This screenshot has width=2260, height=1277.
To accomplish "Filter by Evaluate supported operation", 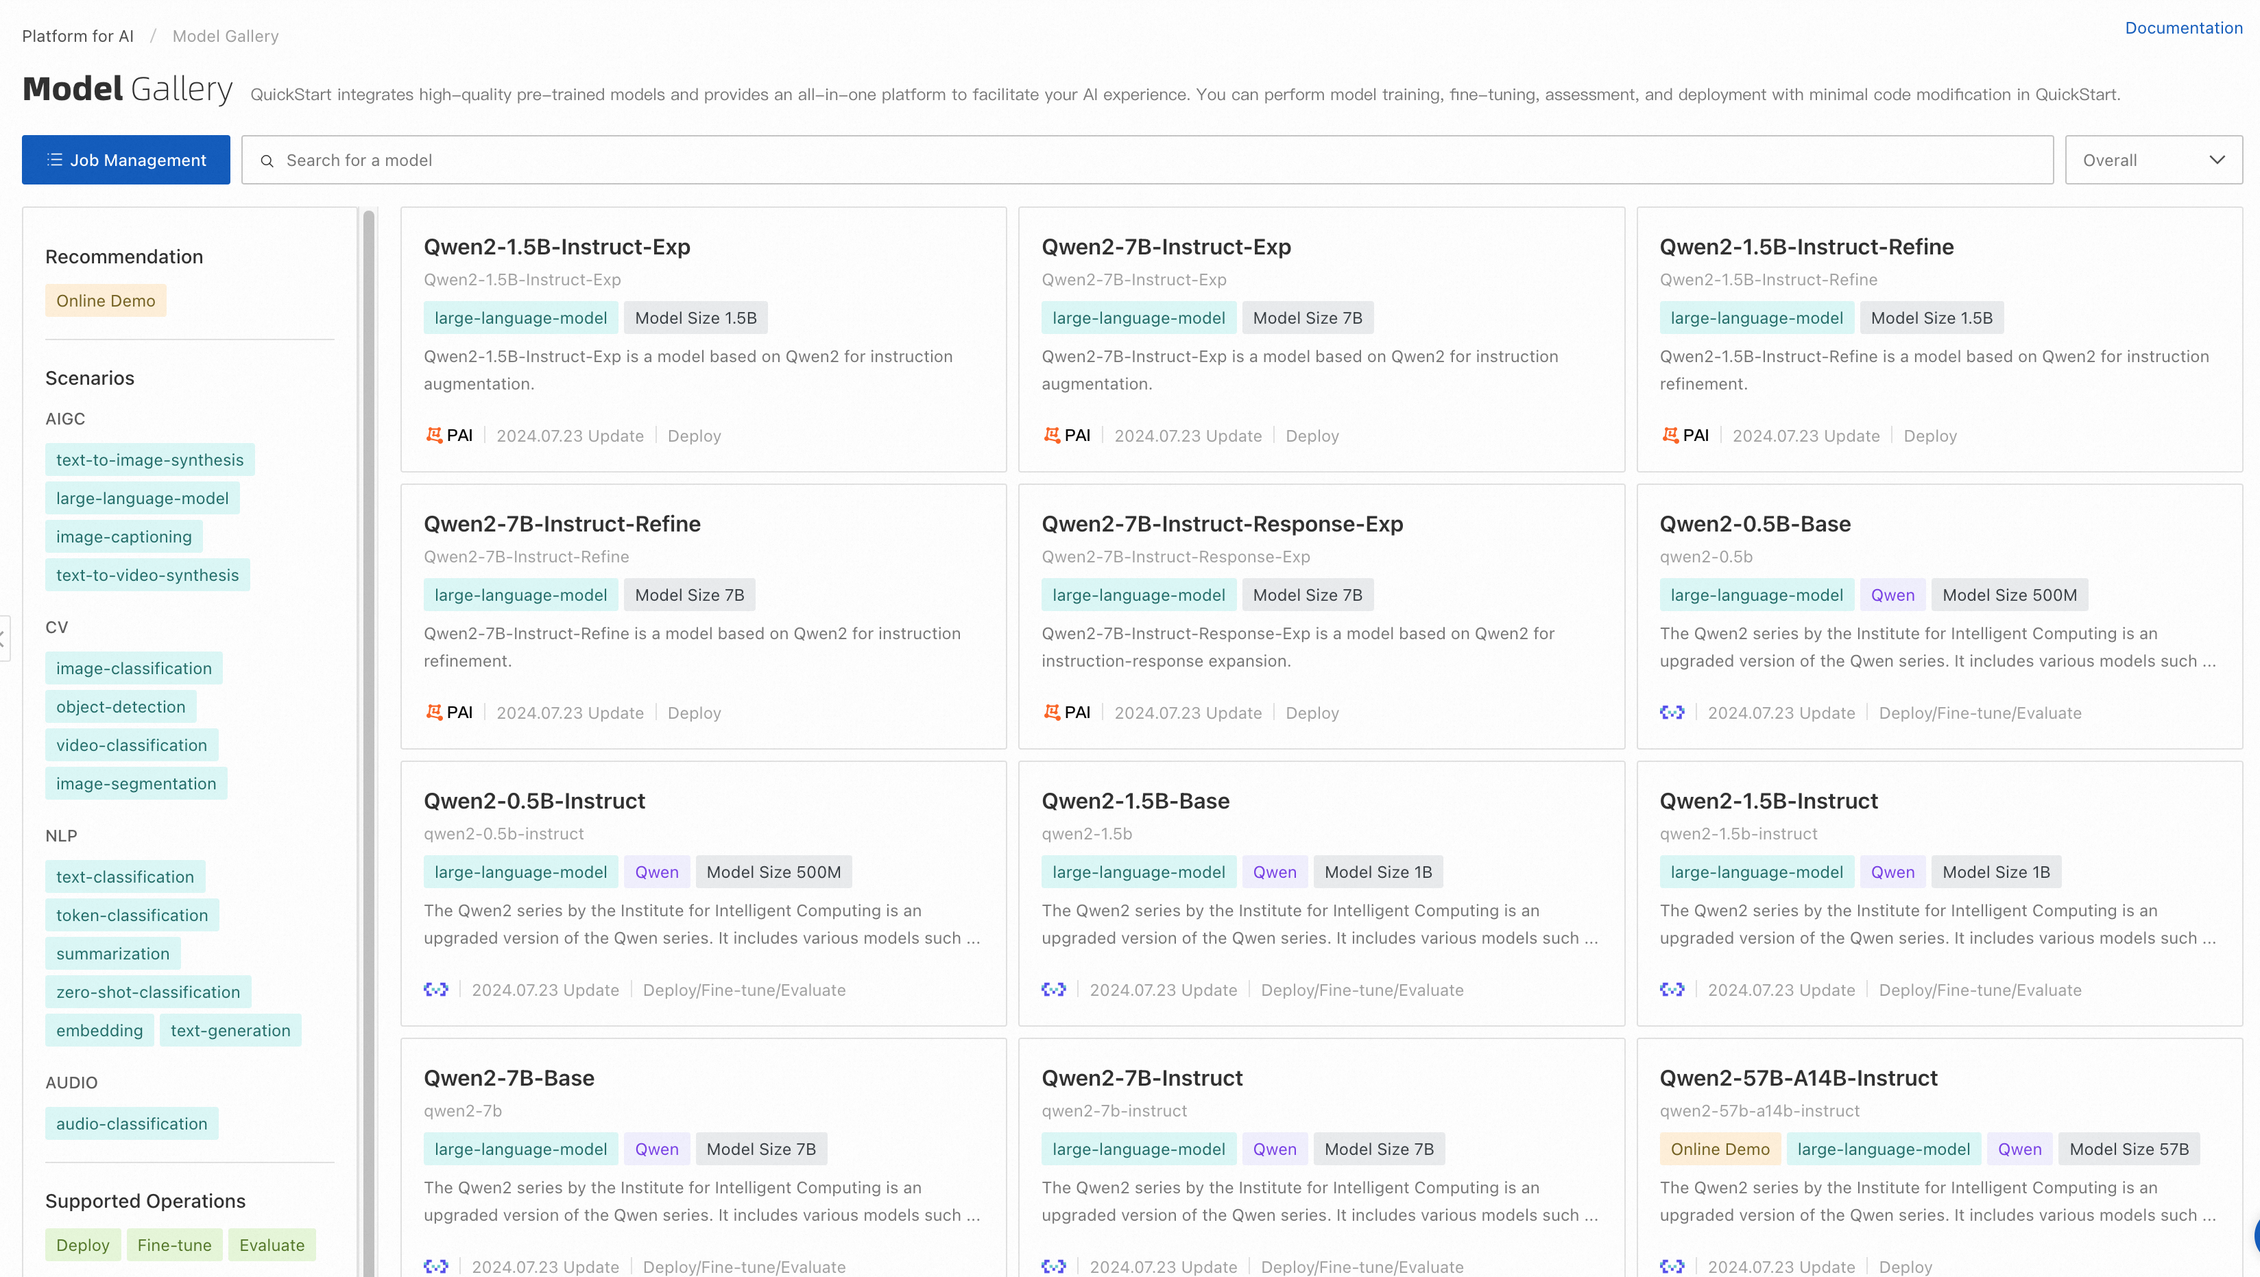I will (x=272, y=1245).
